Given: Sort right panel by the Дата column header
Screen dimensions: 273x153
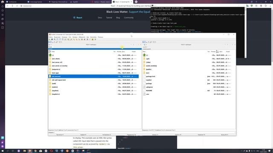Looking at the screenshot, I should click(221, 51).
